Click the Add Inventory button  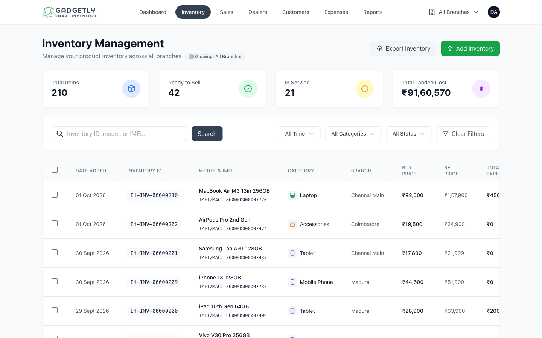(470, 48)
